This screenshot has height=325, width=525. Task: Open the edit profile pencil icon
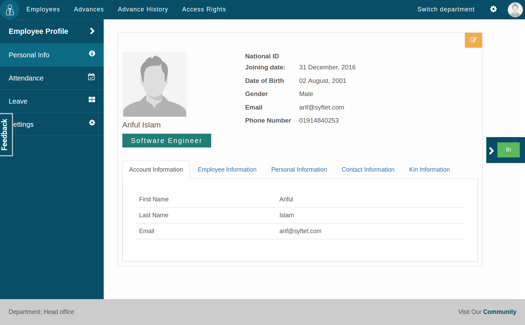tap(473, 40)
